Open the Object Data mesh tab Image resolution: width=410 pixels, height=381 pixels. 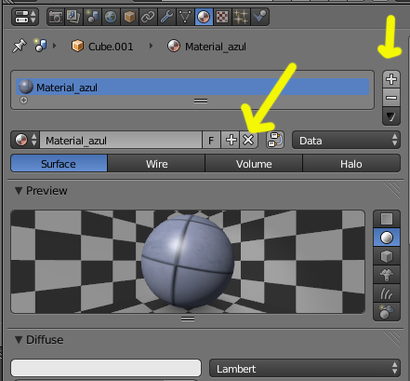(x=185, y=17)
